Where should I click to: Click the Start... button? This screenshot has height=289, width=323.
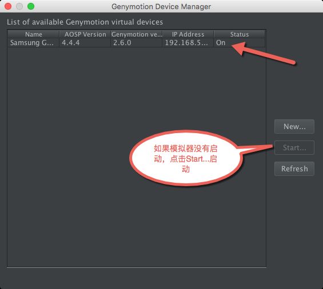pyautogui.click(x=294, y=147)
